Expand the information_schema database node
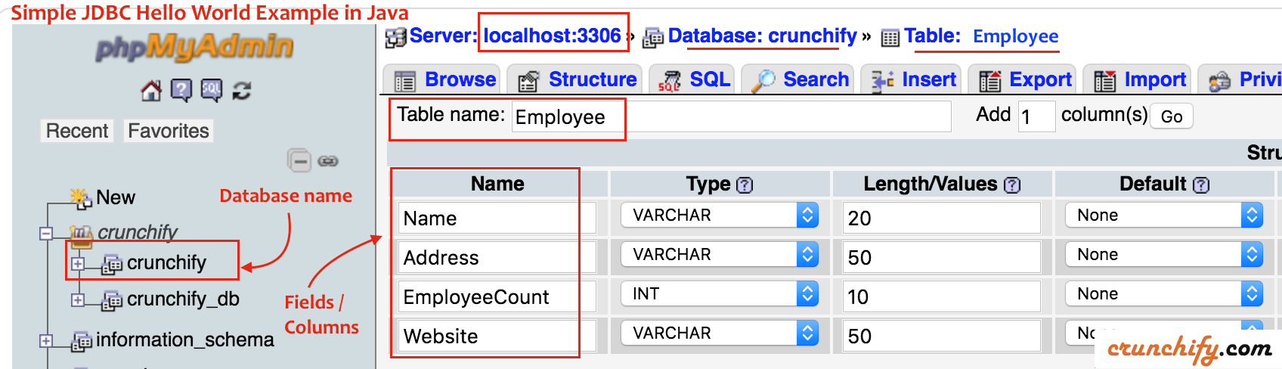The width and height of the screenshot is (1282, 369). [46, 341]
